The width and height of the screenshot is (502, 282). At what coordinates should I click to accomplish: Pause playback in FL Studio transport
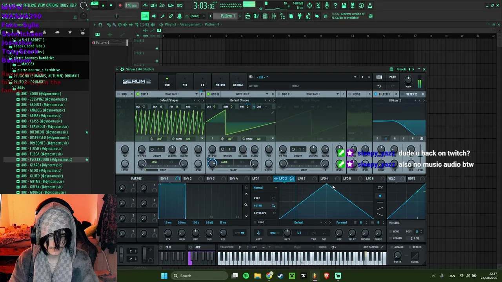(x=103, y=5)
